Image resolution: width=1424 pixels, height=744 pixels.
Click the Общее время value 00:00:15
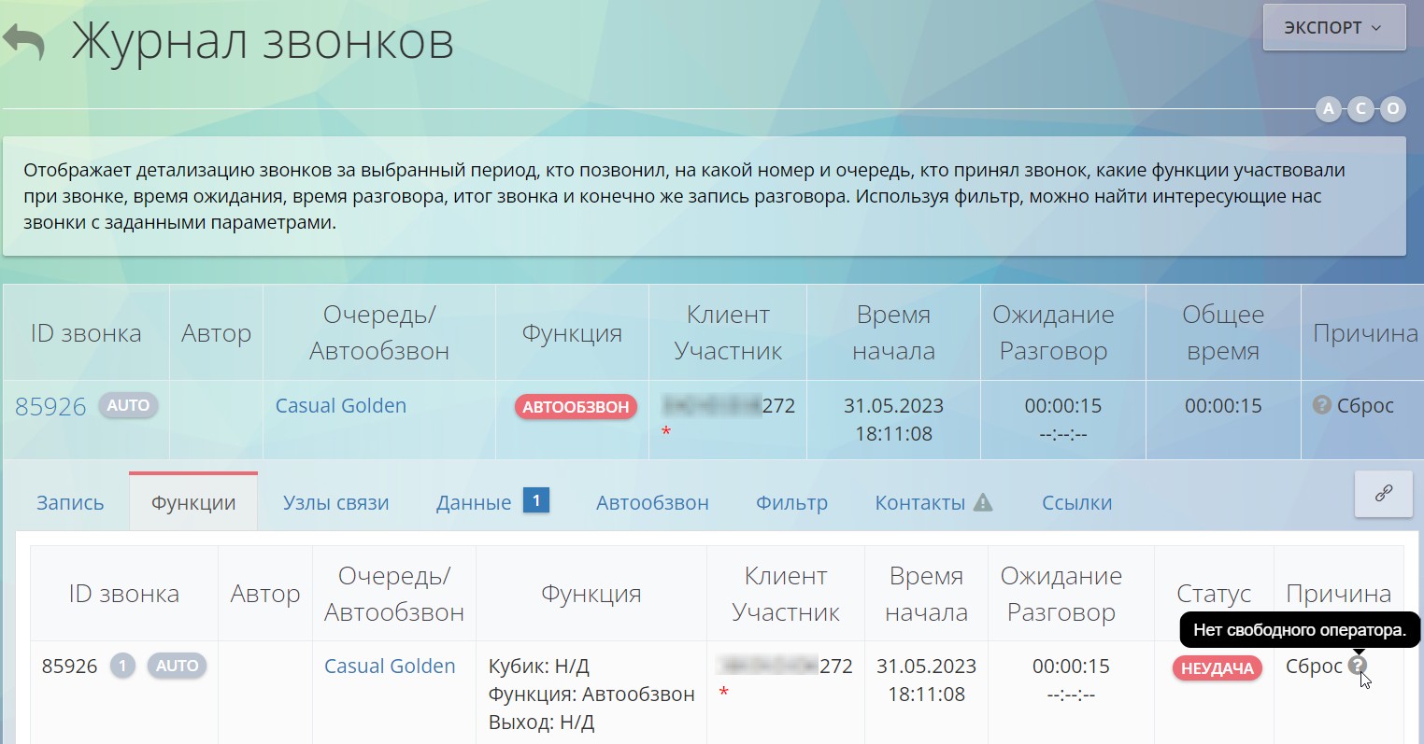tap(1223, 406)
